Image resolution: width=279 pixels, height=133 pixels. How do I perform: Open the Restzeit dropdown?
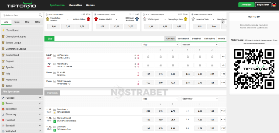tap(200, 45)
